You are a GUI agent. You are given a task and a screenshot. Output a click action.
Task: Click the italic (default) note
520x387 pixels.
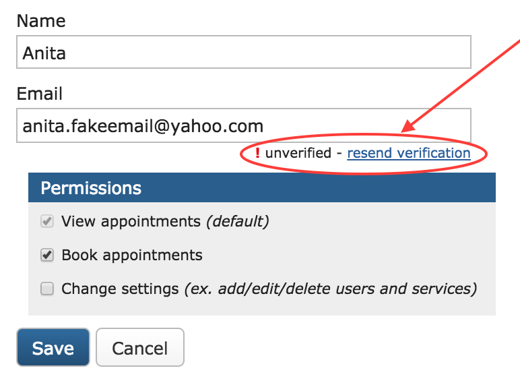click(237, 221)
